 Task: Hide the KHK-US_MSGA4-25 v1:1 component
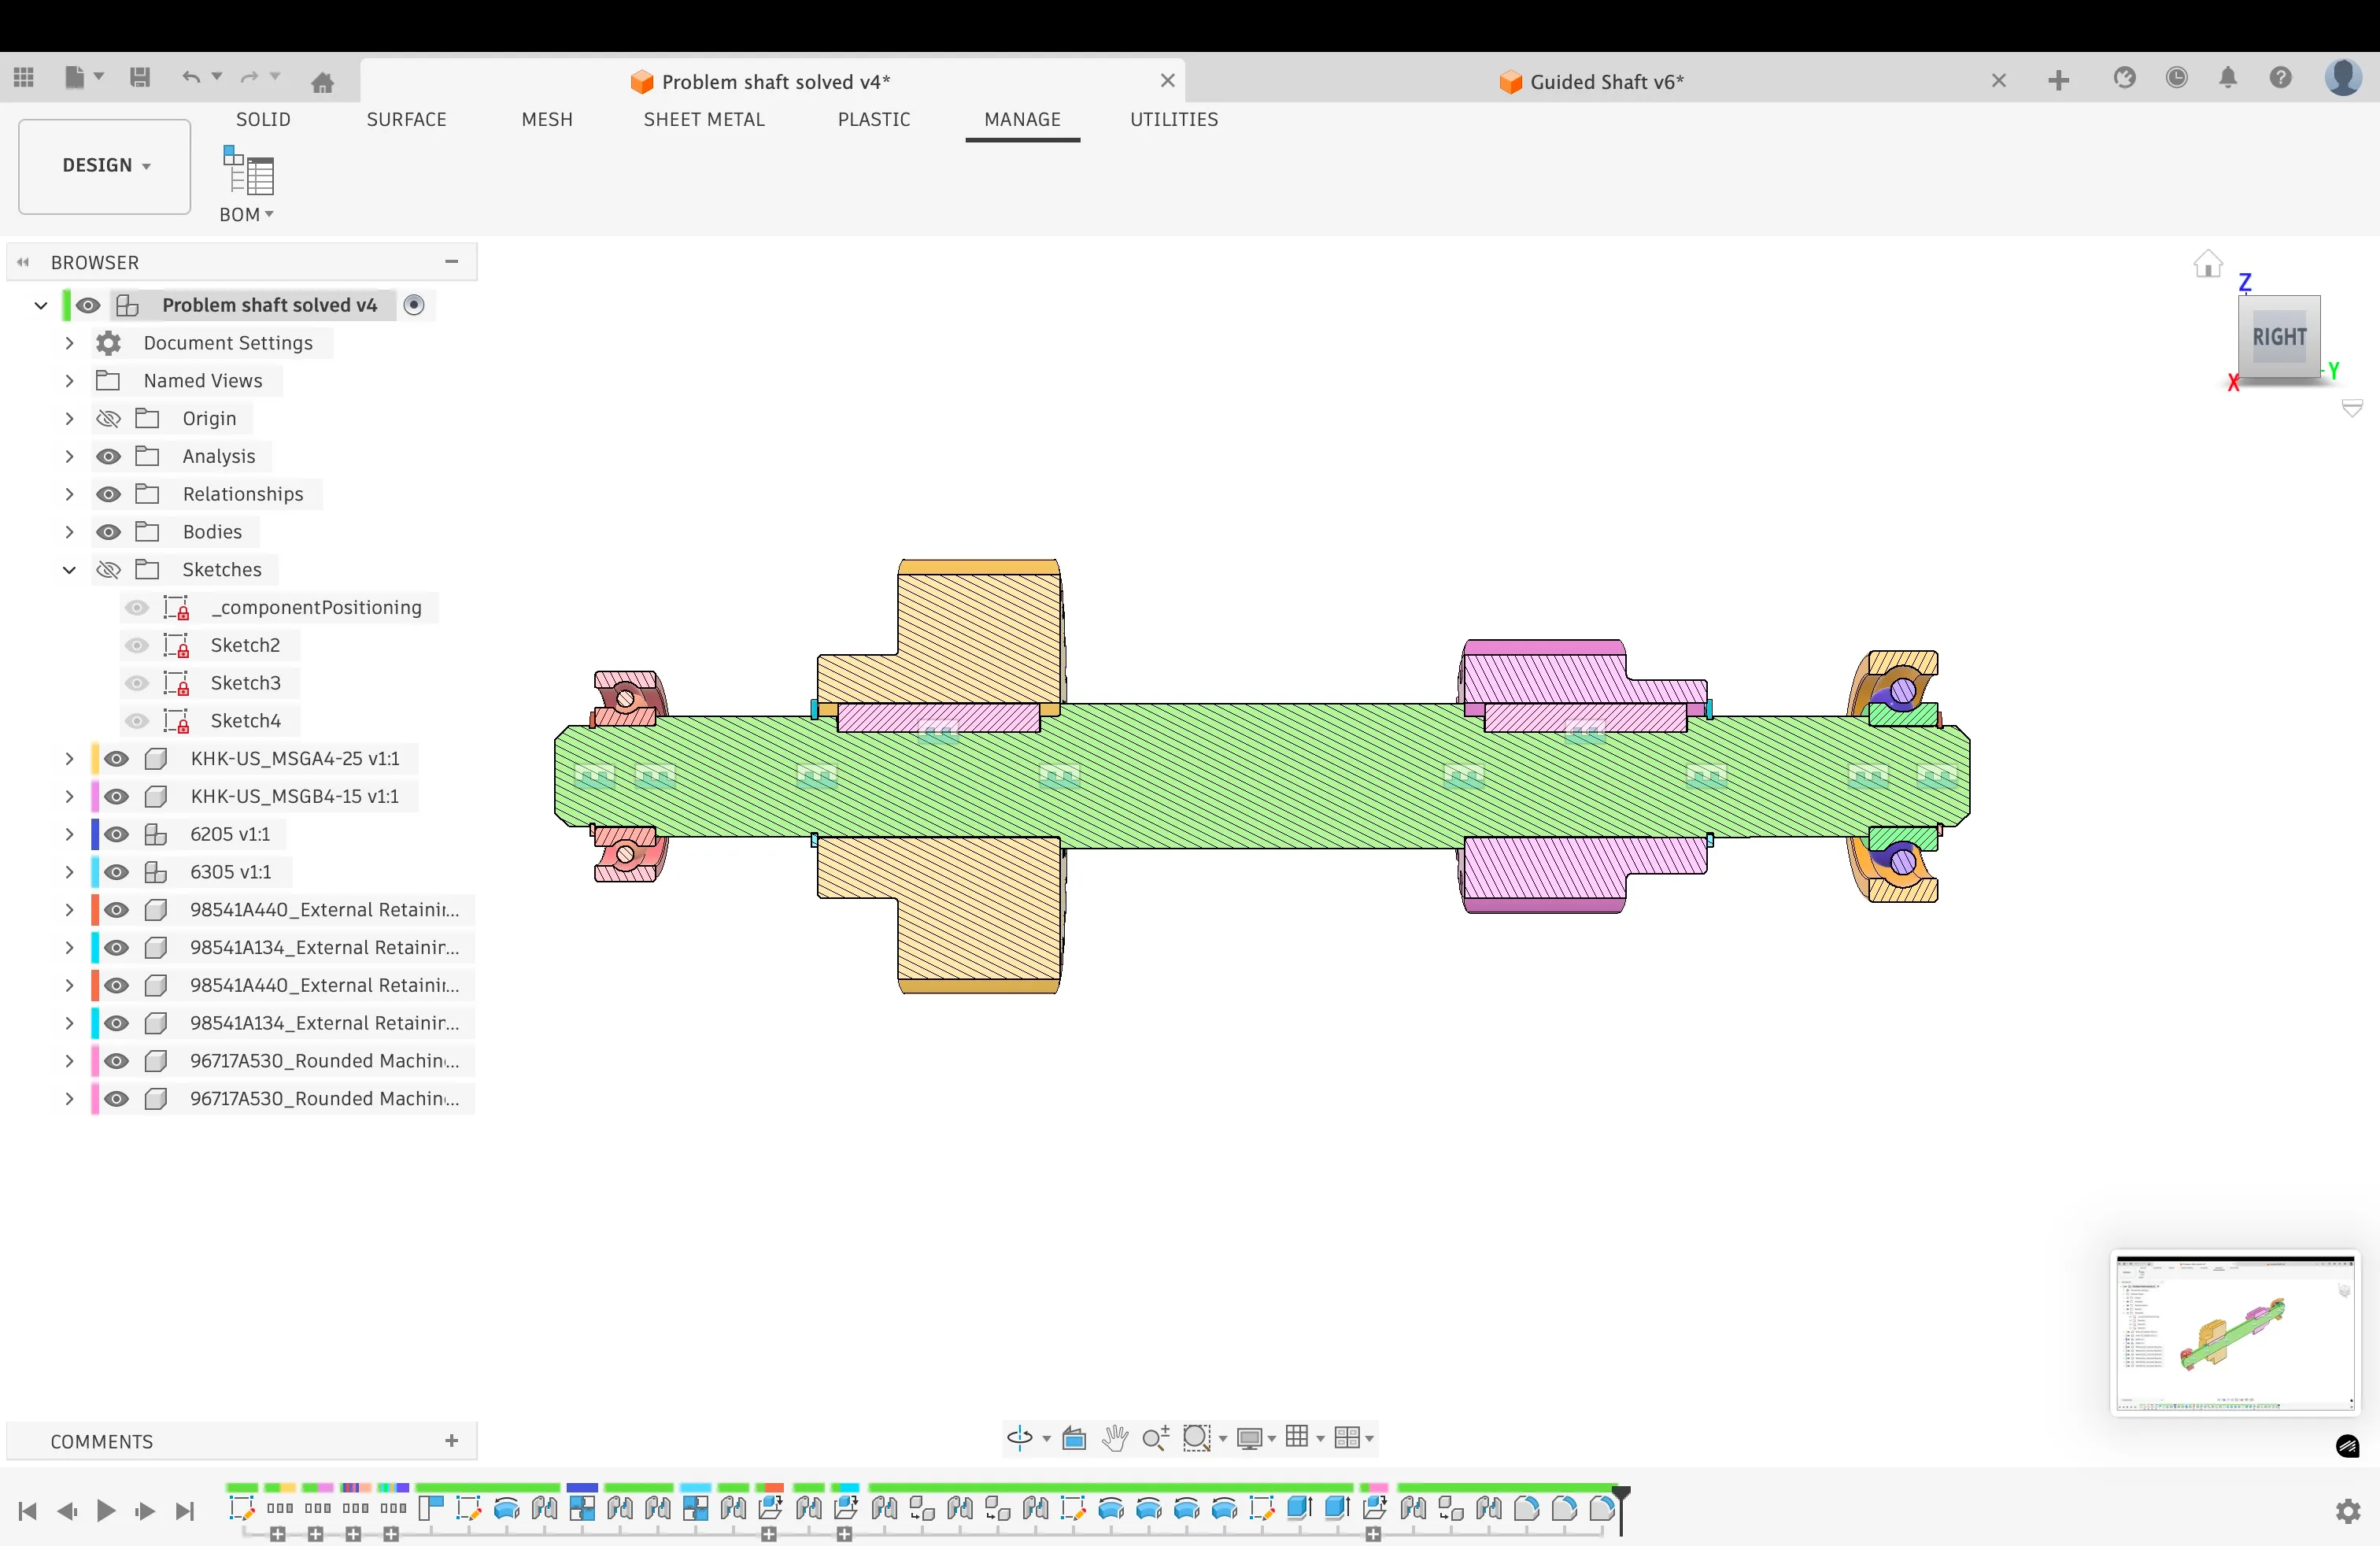[116, 759]
